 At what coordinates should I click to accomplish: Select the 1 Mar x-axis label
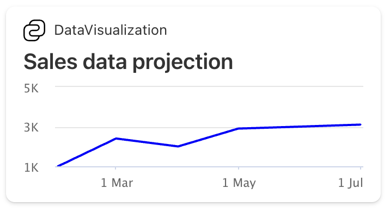tap(117, 183)
